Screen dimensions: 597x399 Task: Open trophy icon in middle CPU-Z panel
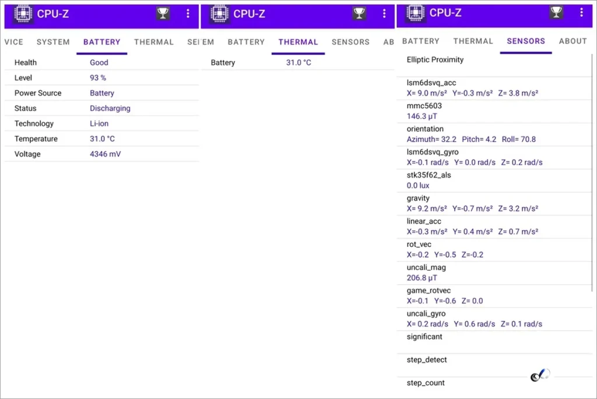(x=359, y=14)
